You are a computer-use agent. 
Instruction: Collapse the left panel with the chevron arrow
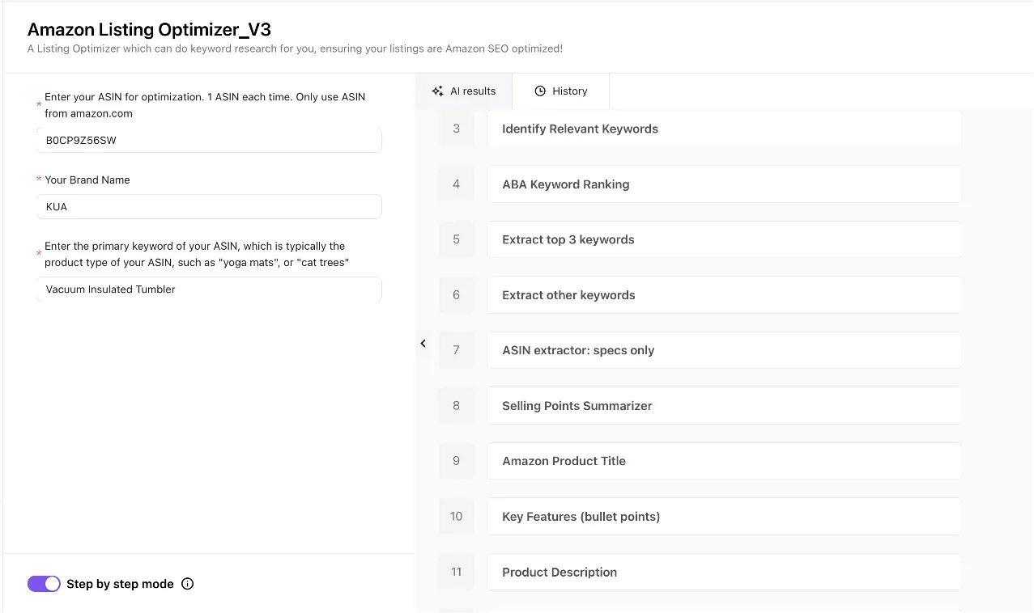423,344
